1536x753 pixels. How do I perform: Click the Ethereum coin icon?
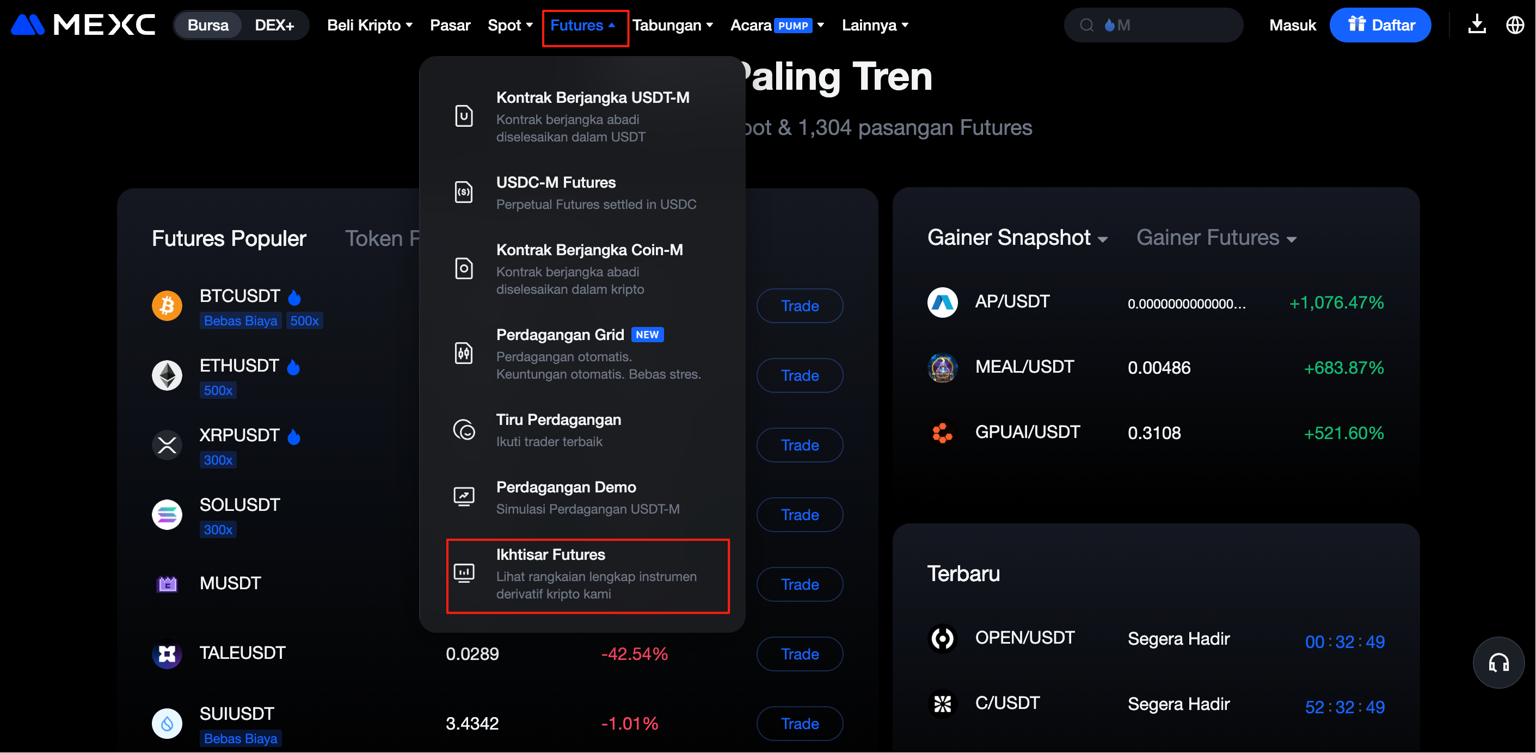click(167, 375)
